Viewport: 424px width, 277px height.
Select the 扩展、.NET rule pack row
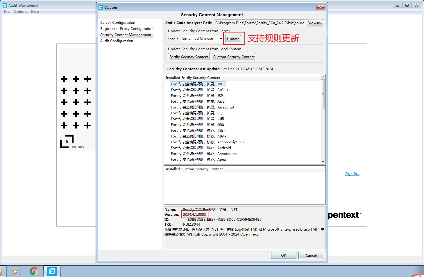pos(198,84)
